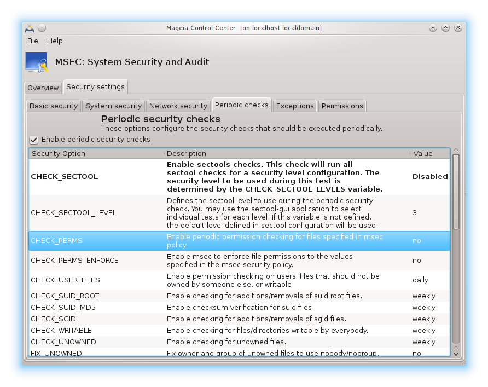The height and width of the screenshot is (387, 488).
Task: Switch to the Overview tab
Action: coord(43,88)
